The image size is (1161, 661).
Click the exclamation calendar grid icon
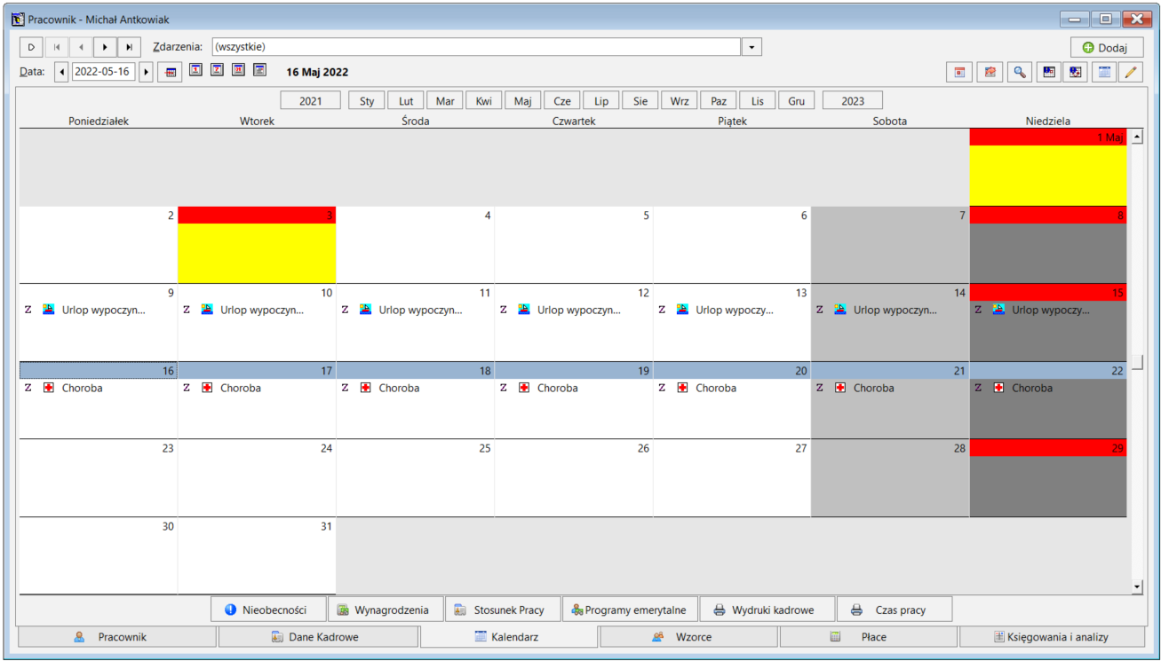(x=1049, y=73)
